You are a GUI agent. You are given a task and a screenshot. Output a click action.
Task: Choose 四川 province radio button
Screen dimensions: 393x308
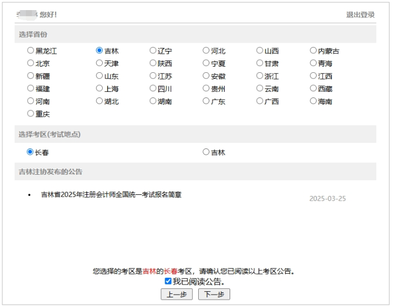click(153, 88)
